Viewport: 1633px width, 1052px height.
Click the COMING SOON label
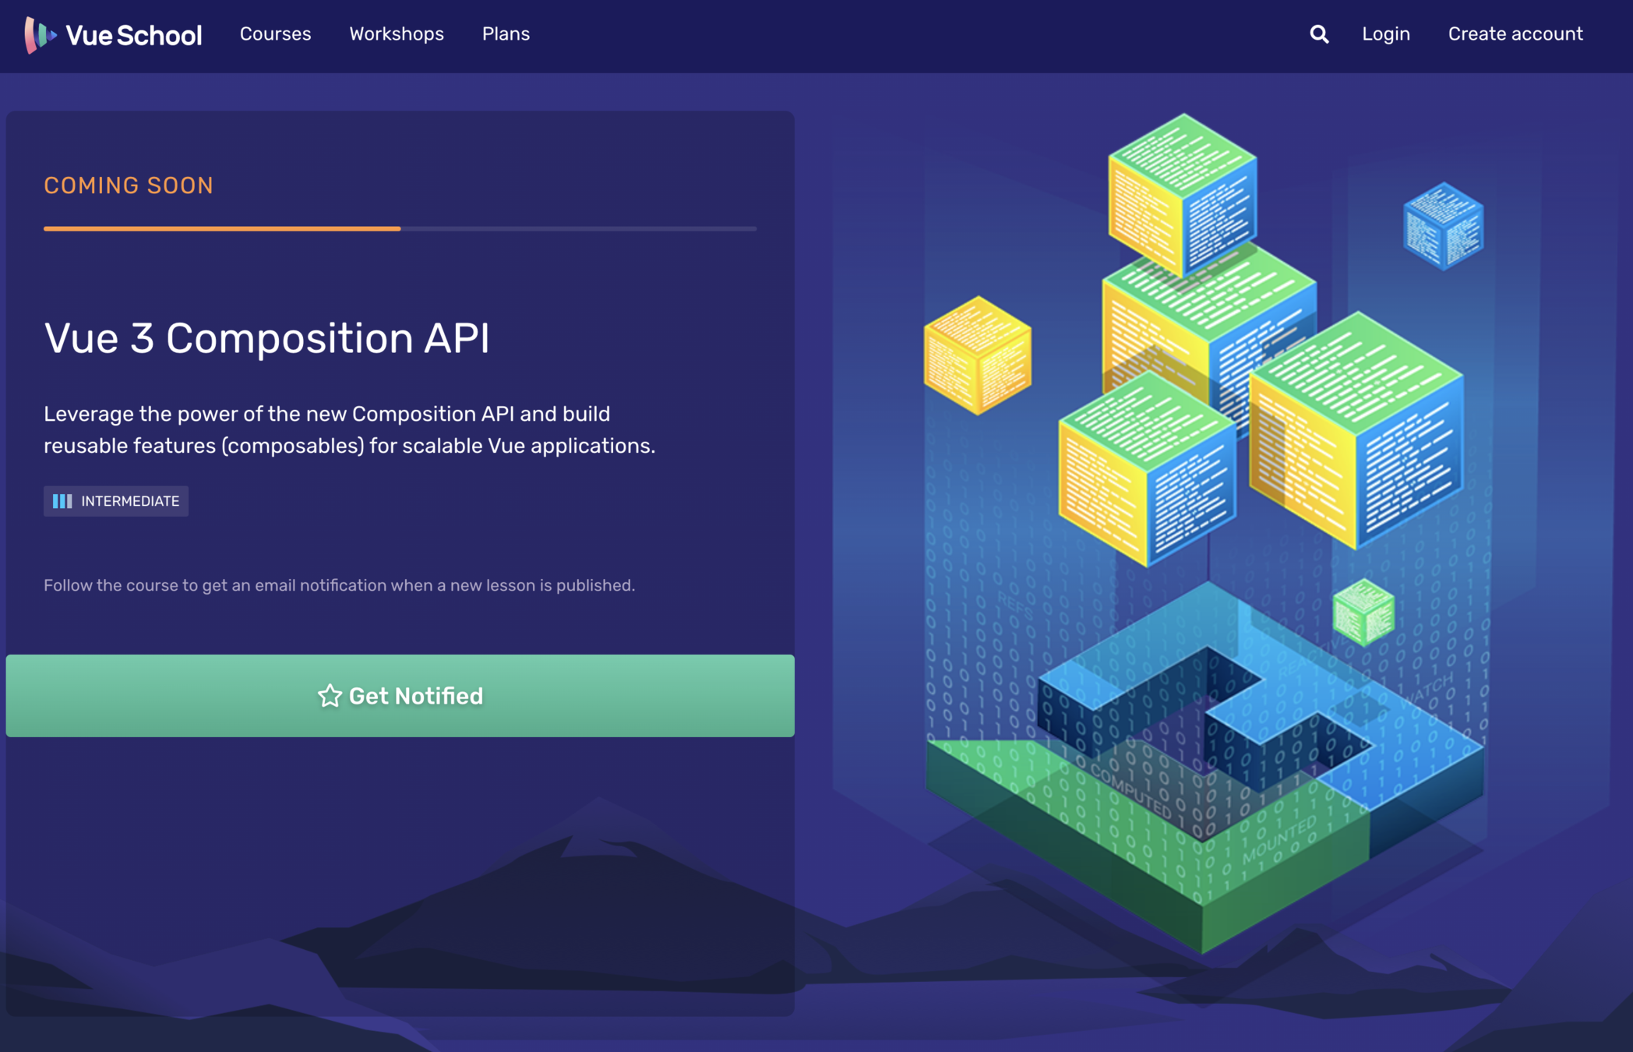pyautogui.click(x=129, y=185)
